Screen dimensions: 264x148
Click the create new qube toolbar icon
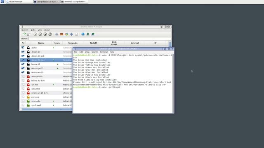coord(24,34)
